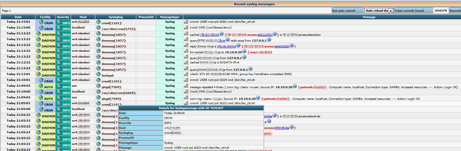Screen dimensions: 461x151
Task: Click the Date column header
Action: click(18, 17)
